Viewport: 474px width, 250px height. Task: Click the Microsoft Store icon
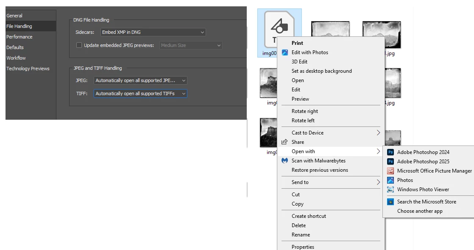click(390, 202)
